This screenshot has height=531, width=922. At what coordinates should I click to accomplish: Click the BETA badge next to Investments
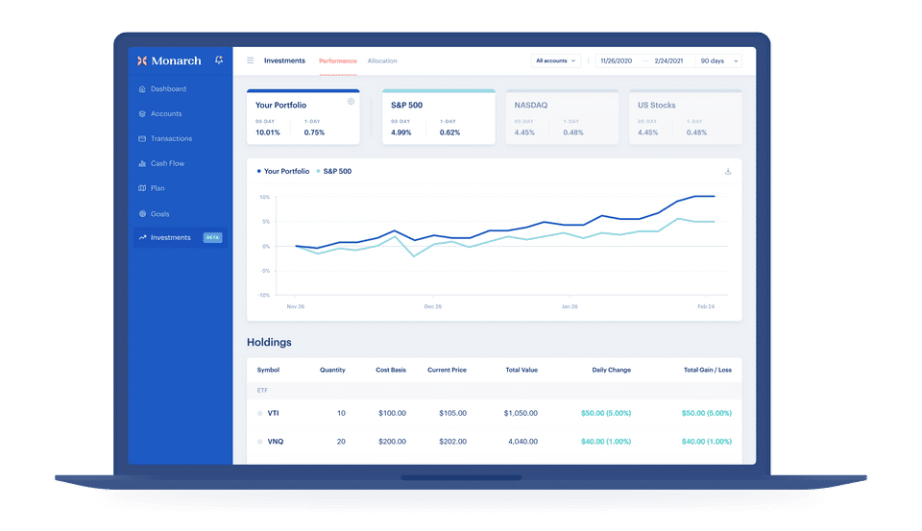tap(212, 237)
